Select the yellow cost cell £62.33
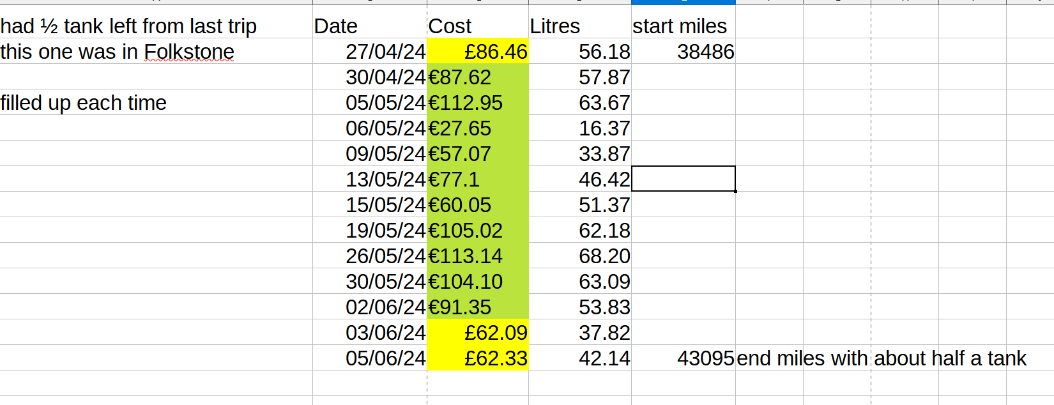Image resolution: width=1054 pixels, height=405 pixels. [x=495, y=358]
